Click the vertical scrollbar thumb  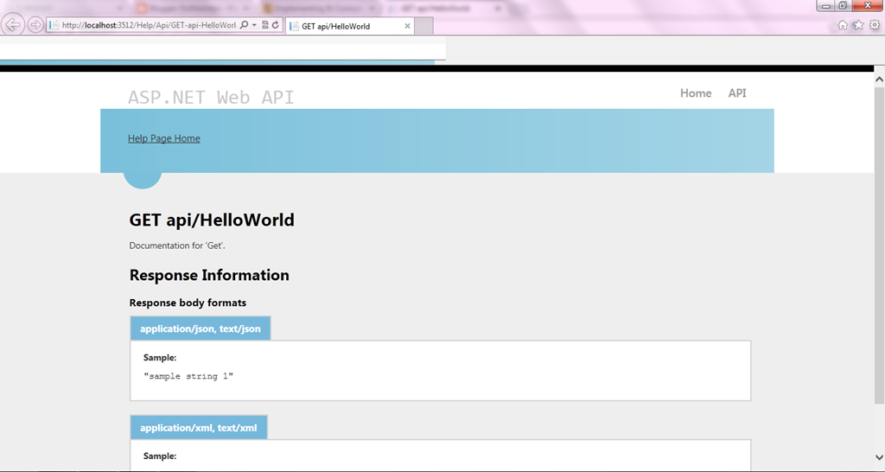(879, 246)
